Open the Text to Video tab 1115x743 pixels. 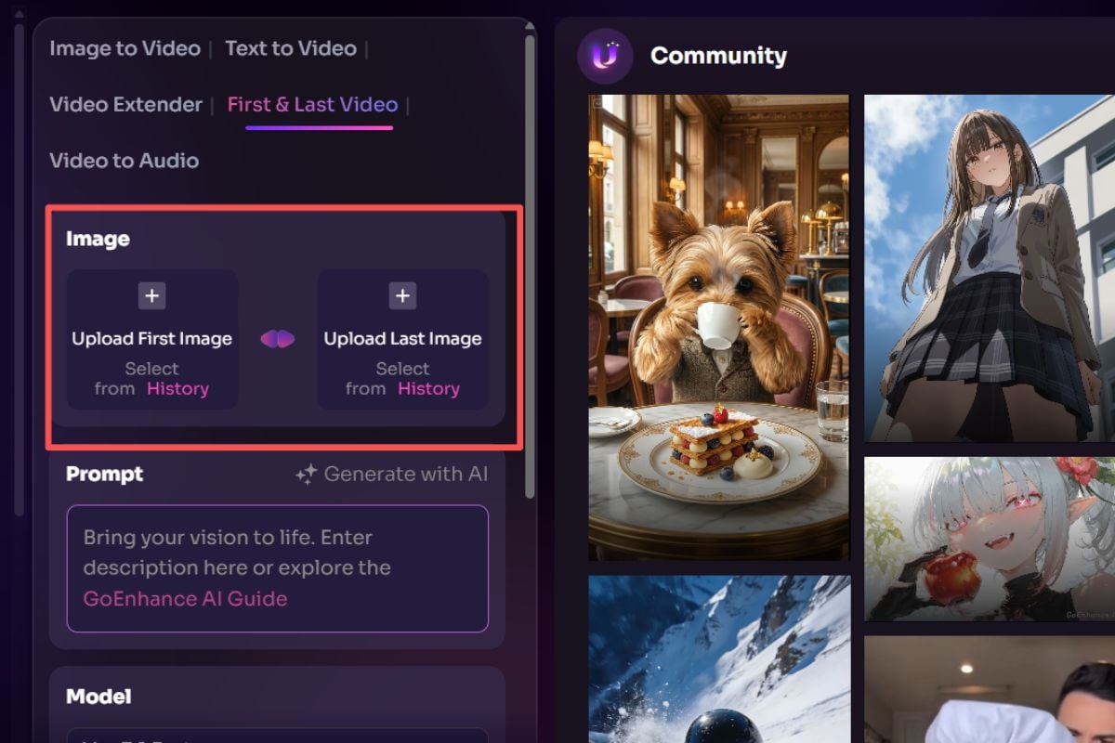[291, 48]
